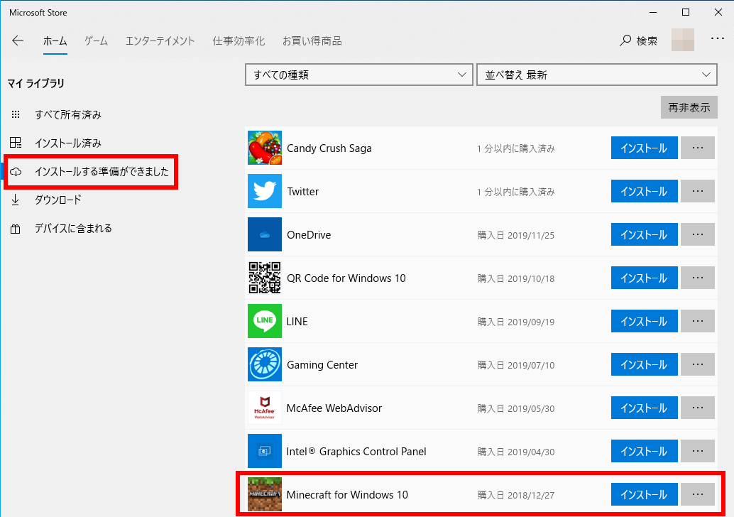Click the cloud download sidebar icon
734x517 pixels.
pyautogui.click(x=16, y=172)
